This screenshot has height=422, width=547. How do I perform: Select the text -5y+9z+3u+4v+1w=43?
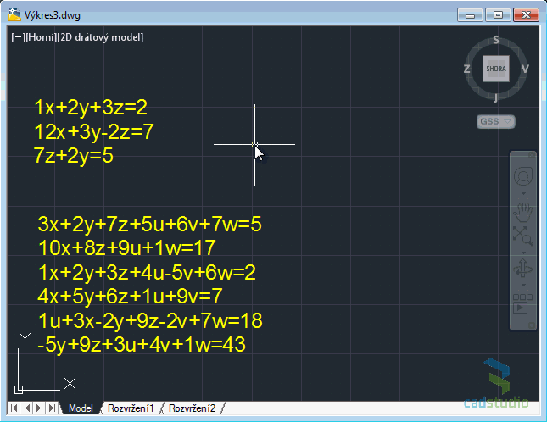tap(142, 345)
